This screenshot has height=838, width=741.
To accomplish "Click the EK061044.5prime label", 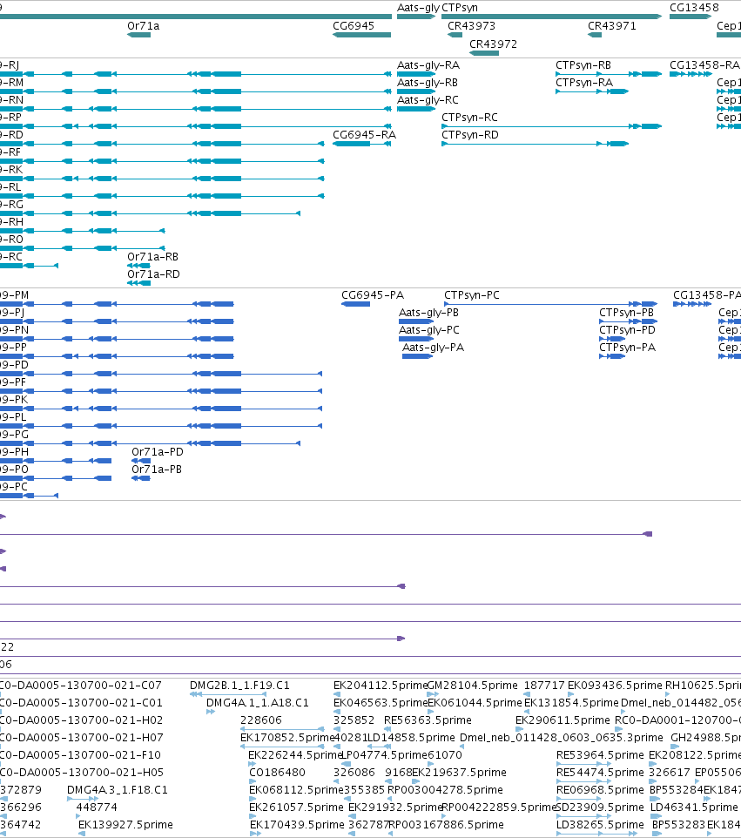I will click(475, 703).
